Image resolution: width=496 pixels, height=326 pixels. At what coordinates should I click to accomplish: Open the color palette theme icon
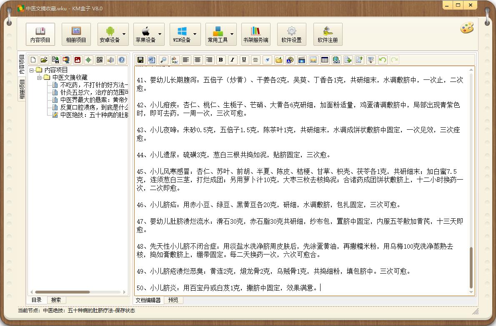(x=467, y=28)
